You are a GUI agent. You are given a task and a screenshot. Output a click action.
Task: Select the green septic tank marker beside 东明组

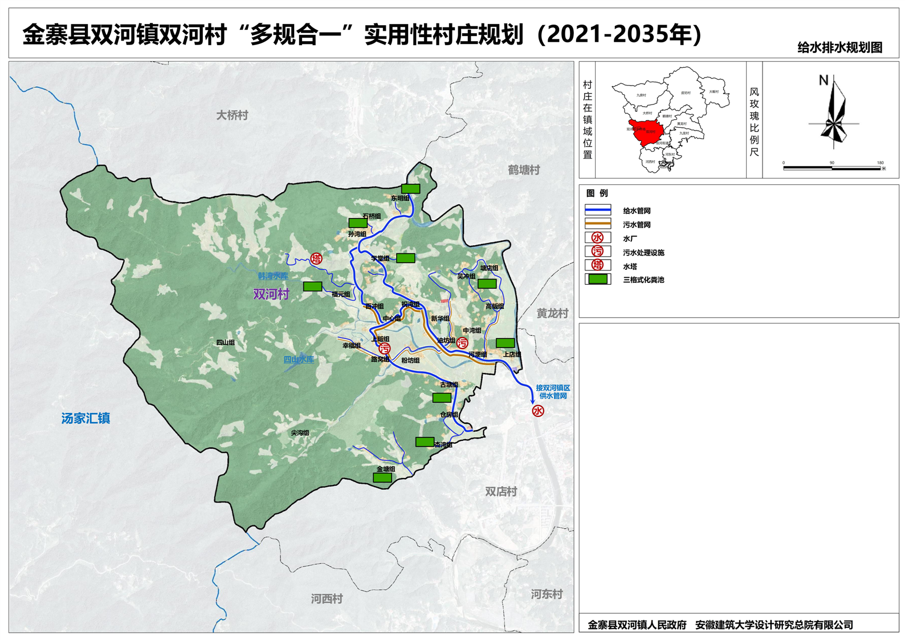coord(410,189)
